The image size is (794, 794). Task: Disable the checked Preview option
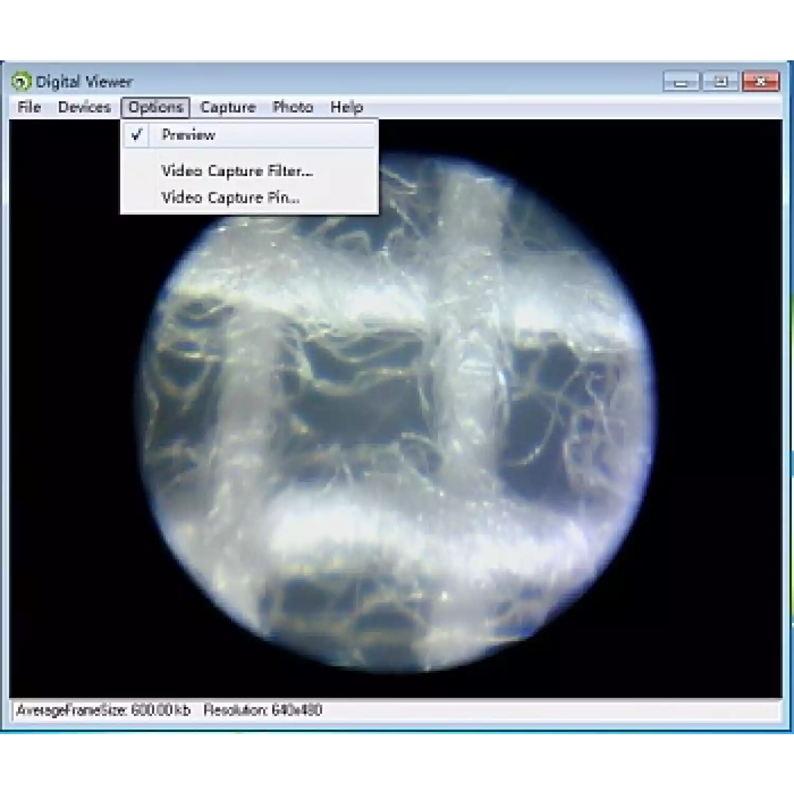[x=188, y=135]
